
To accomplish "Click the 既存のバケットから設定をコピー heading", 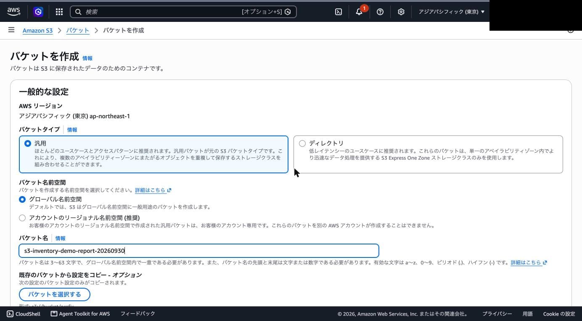I will (x=80, y=275).
